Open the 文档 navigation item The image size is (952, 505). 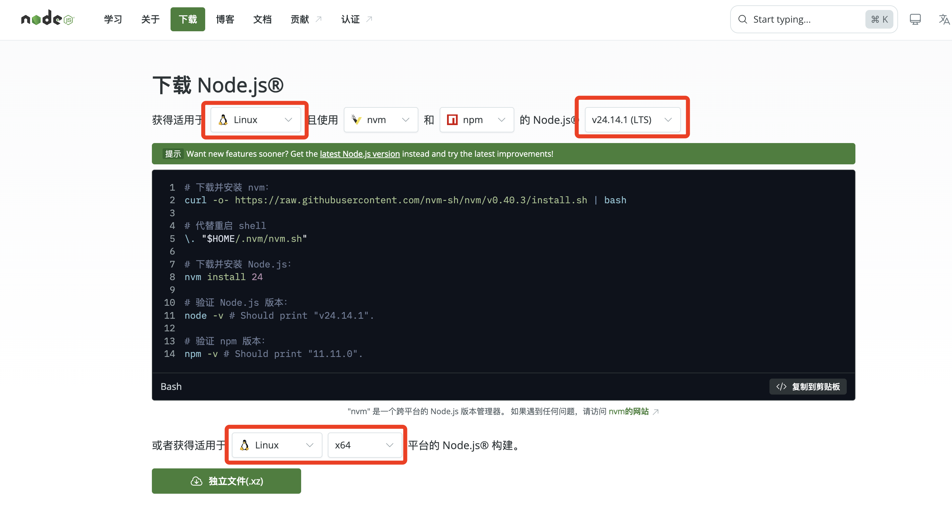(263, 19)
